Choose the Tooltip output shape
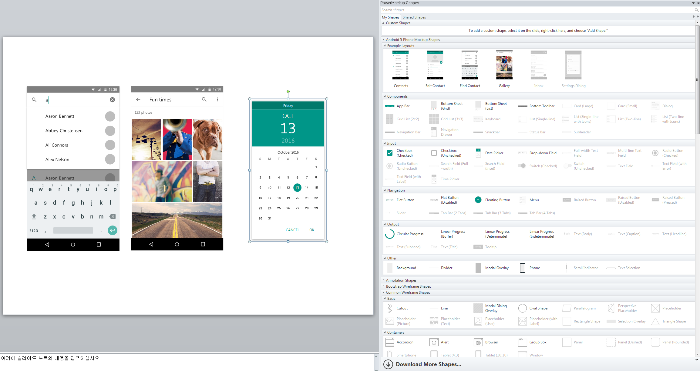The image size is (700, 371). click(x=485, y=247)
